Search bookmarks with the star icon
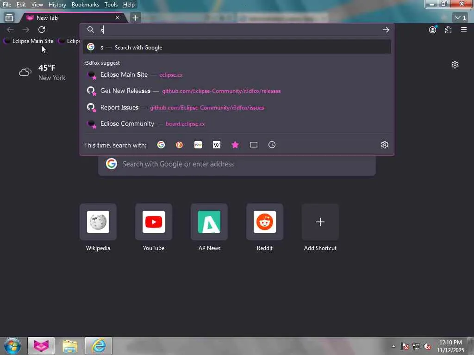This screenshot has width=474, height=355. [x=235, y=145]
